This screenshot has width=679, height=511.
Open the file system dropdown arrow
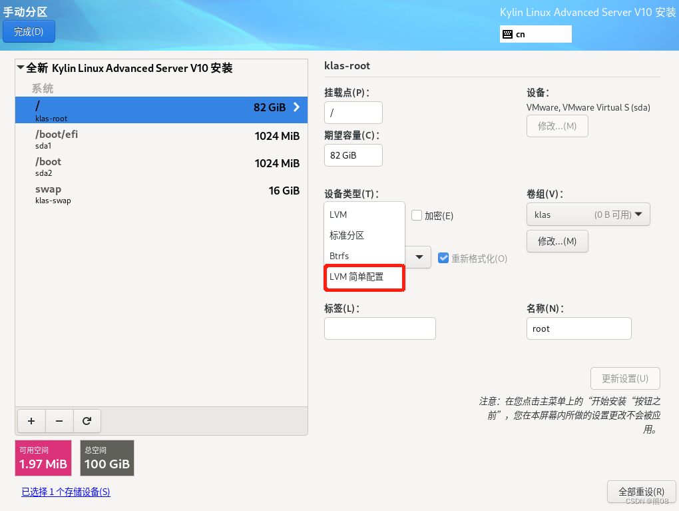(x=419, y=257)
